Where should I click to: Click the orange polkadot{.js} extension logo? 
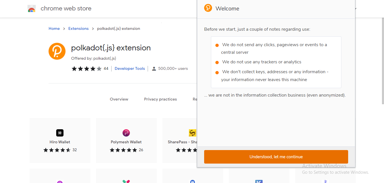click(57, 51)
